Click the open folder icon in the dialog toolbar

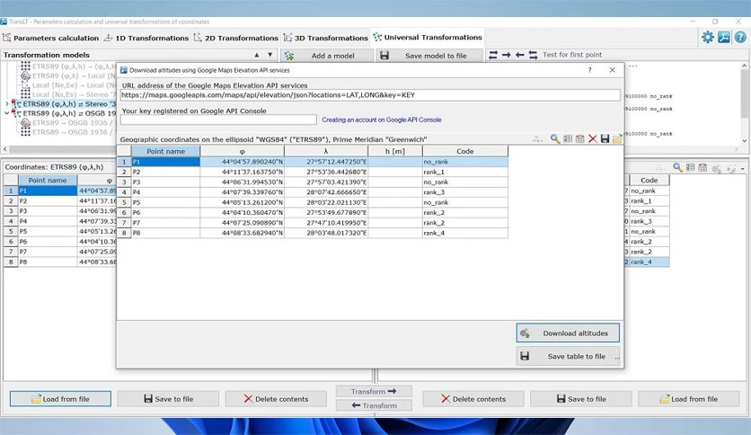point(617,139)
